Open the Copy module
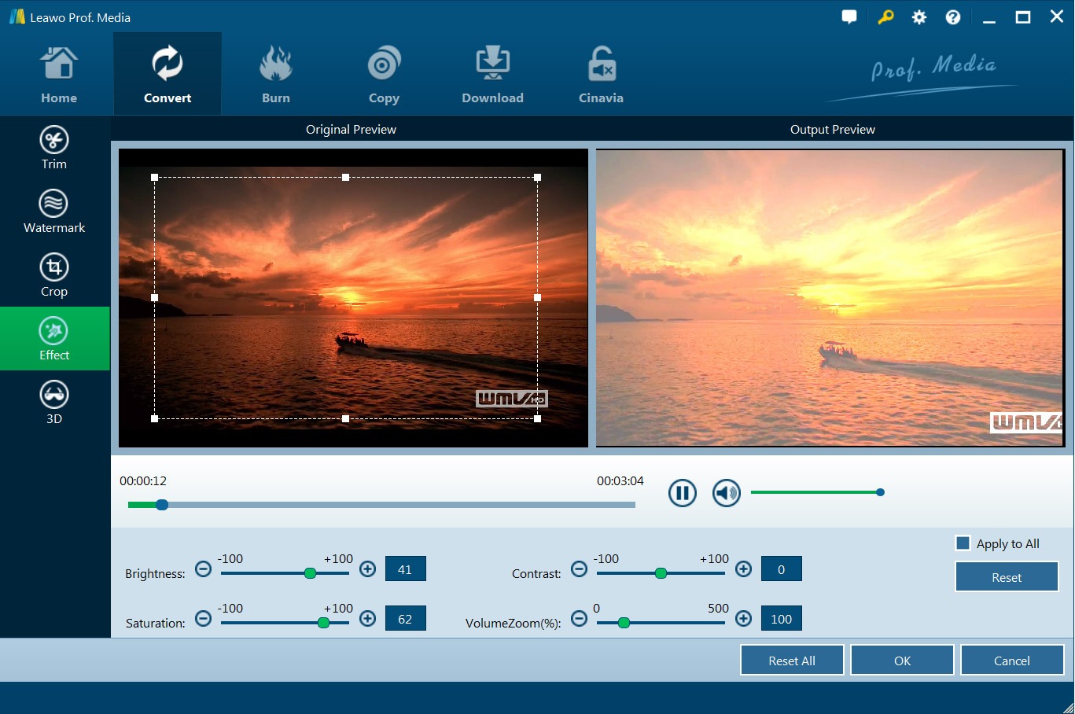The height and width of the screenshot is (714, 1075). tap(384, 75)
